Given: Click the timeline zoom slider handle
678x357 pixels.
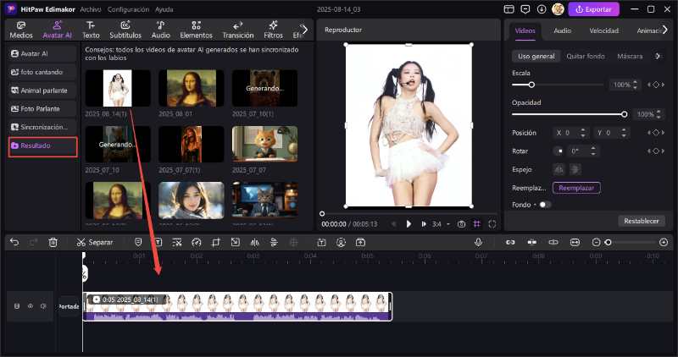Looking at the screenshot, I should tap(608, 243).
